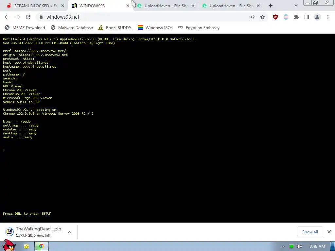Click the Chrome taskbar icon
The height and width of the screenshot is (251, 335).
pyautogui.click(x=42, y=246)
